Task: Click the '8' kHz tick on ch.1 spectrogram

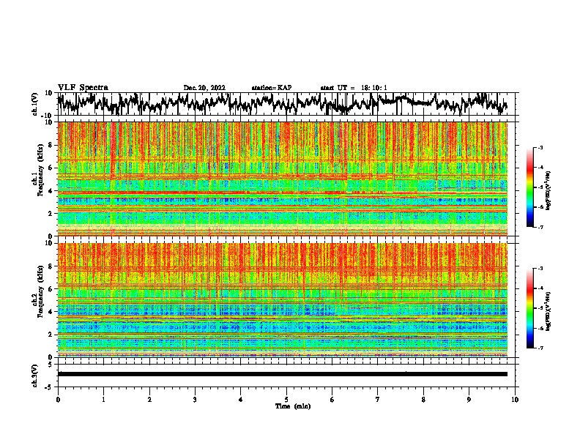Action: point(51,145)
